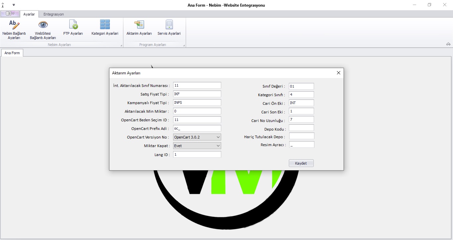Open Kategori Ayarları icon

tap(105, 25)
